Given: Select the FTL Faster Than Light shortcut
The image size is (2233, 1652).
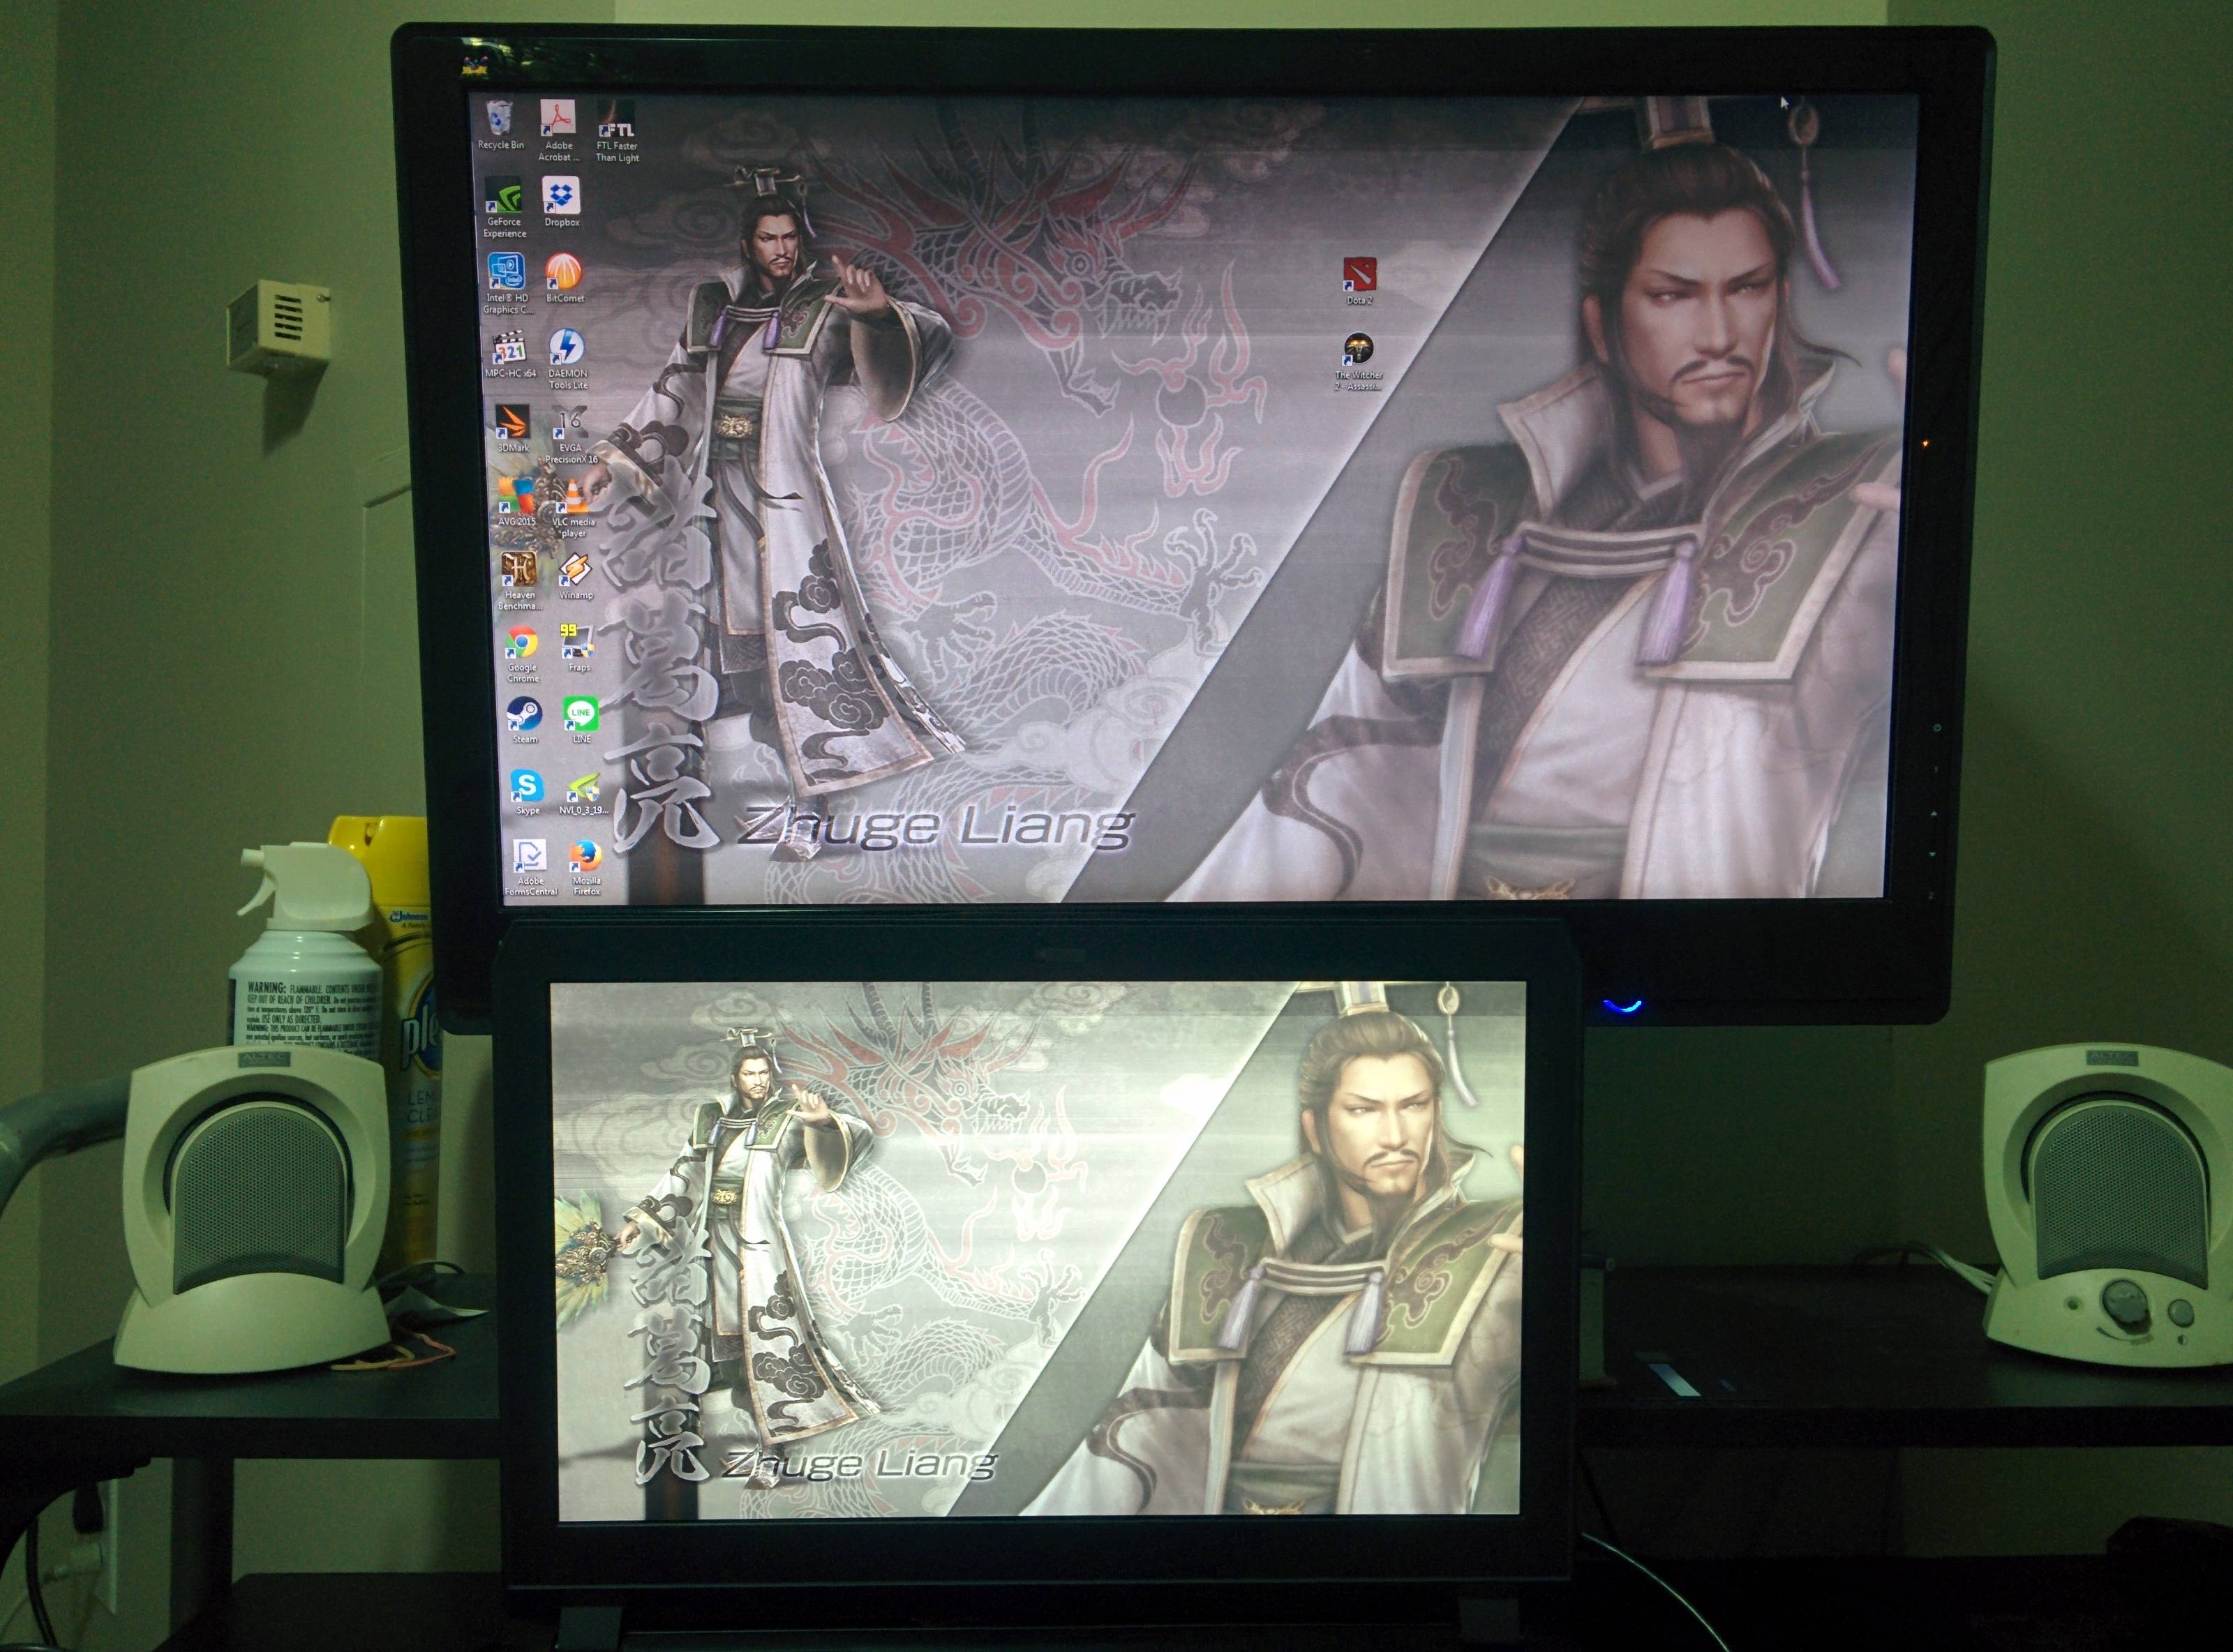Looking at the screenshot, I should pos(616,131).
